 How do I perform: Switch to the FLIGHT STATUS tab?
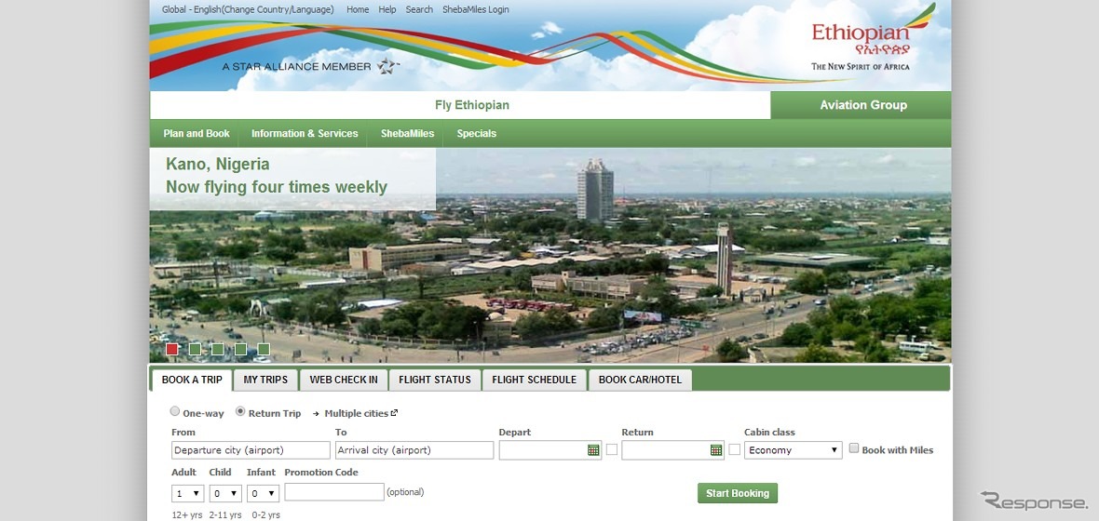click(435, 380)
